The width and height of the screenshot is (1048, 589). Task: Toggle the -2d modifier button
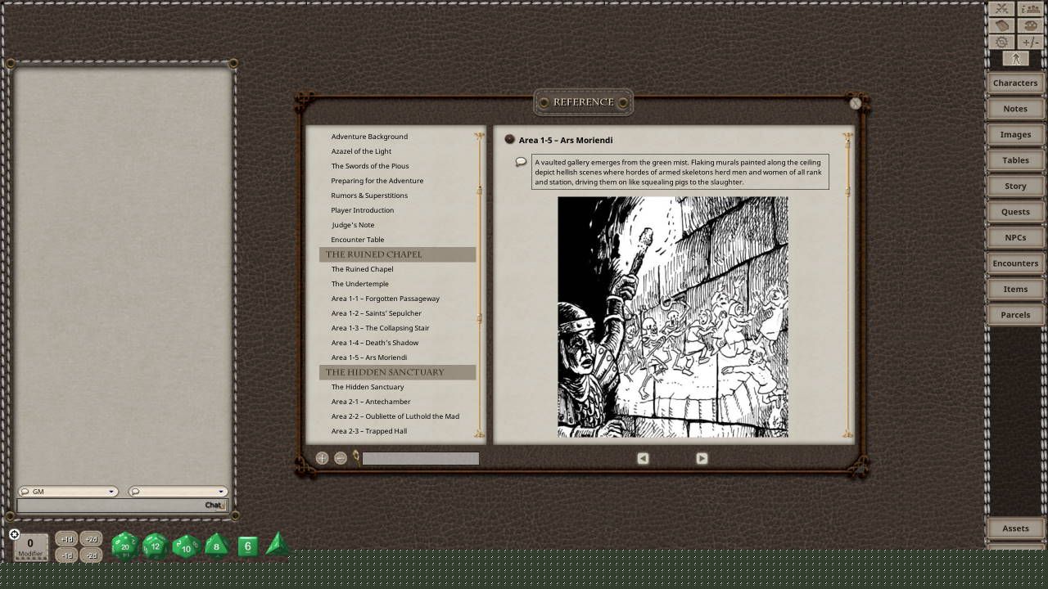tap(91, 555)
